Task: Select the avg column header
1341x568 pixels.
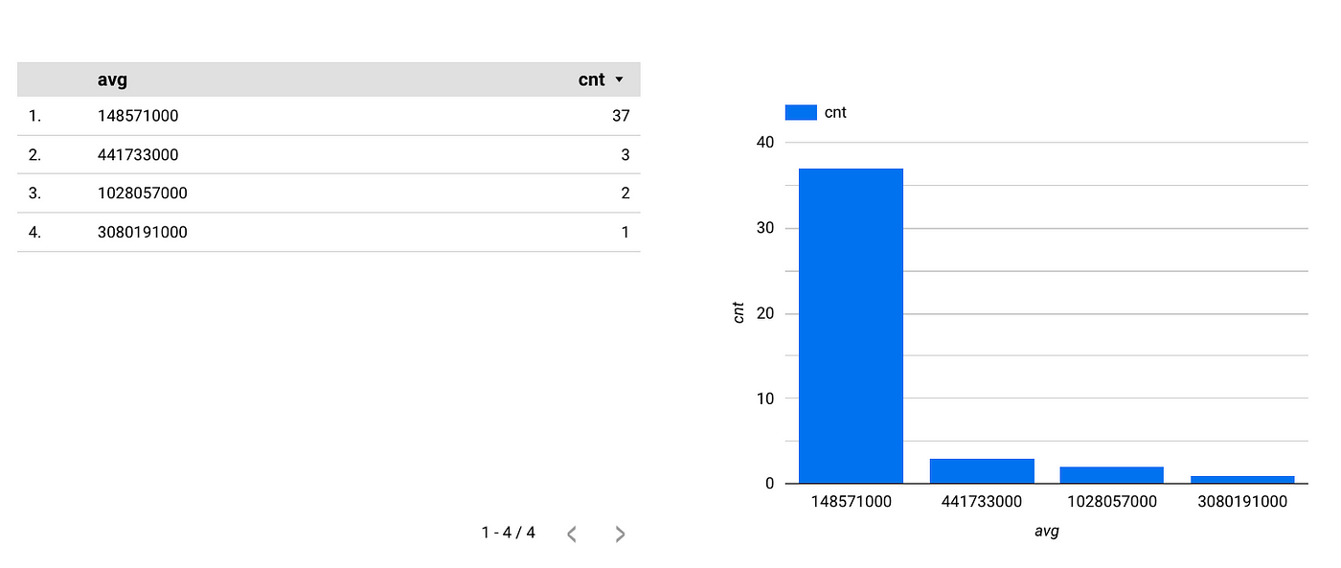Action: (112, 80)
